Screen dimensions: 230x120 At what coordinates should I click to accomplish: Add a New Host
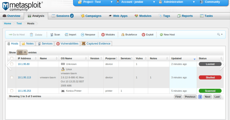[x=161, y=35]
